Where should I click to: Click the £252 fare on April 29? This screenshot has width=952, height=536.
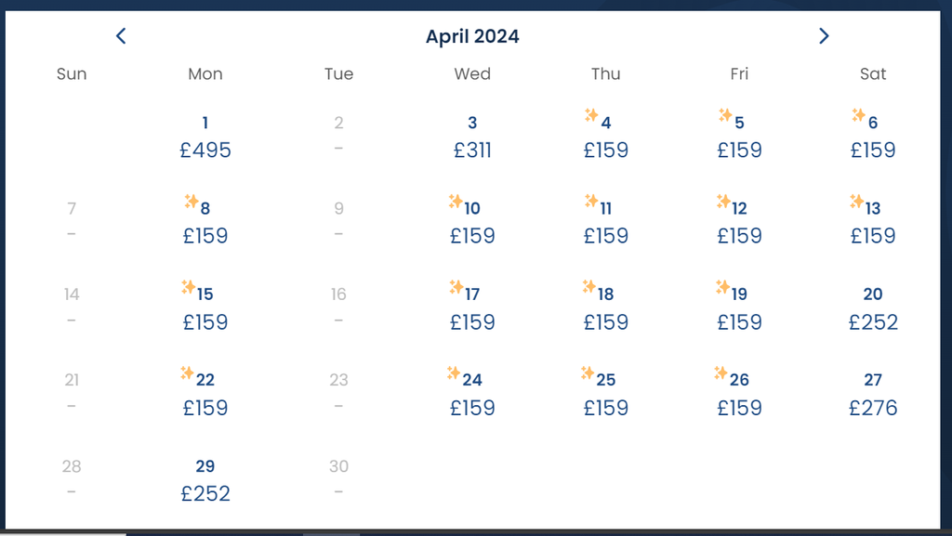(205, 493)
